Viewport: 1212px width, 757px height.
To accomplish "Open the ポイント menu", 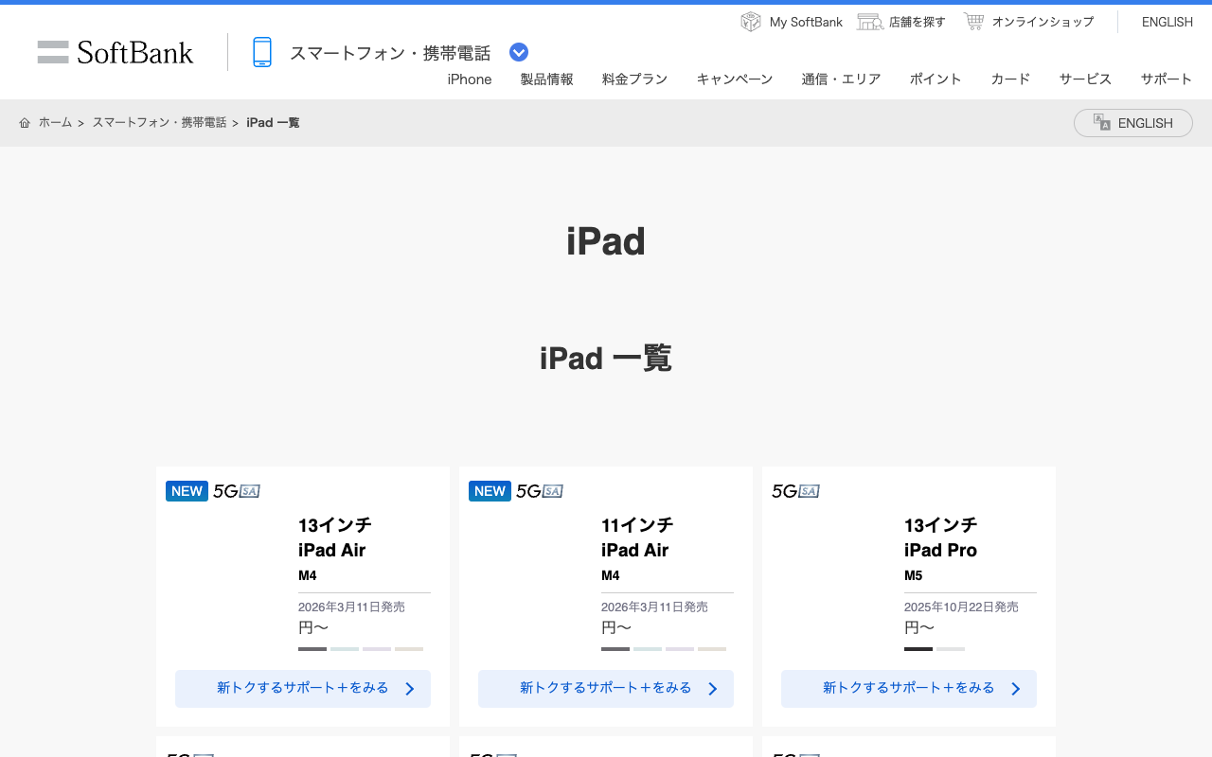I will click(936, 79).
